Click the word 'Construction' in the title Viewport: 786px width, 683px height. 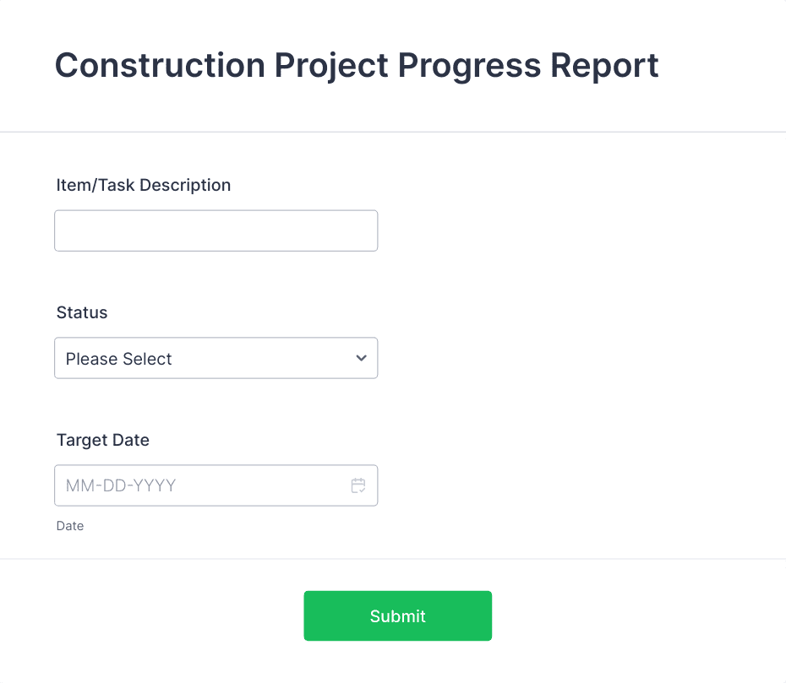click(x=160, y=65)
